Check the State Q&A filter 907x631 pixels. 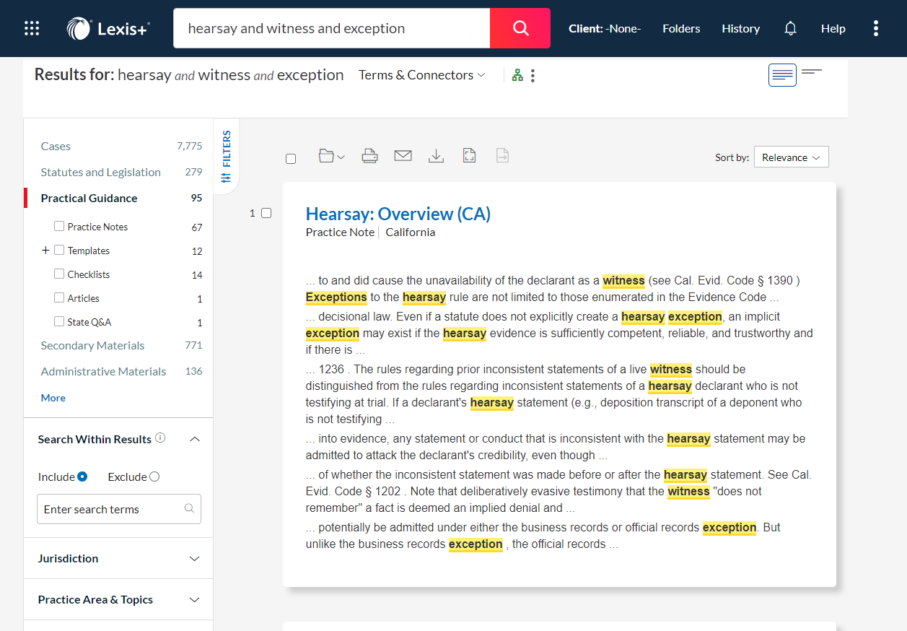[59, 321]
